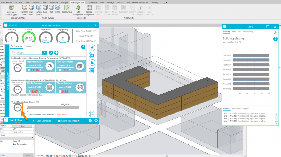Add new code with plus icon
Screen dimensions: 281x157
56,53
